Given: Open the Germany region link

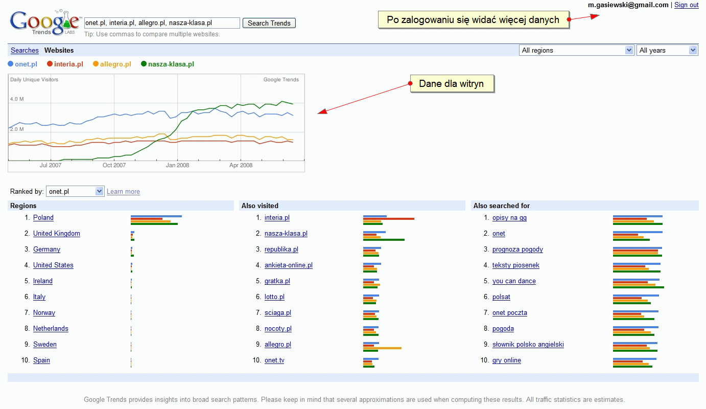Looking at the screenshot, I should [46, 249].
